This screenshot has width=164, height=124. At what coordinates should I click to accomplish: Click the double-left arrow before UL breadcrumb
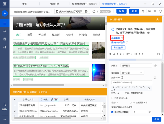coord(110,54)
